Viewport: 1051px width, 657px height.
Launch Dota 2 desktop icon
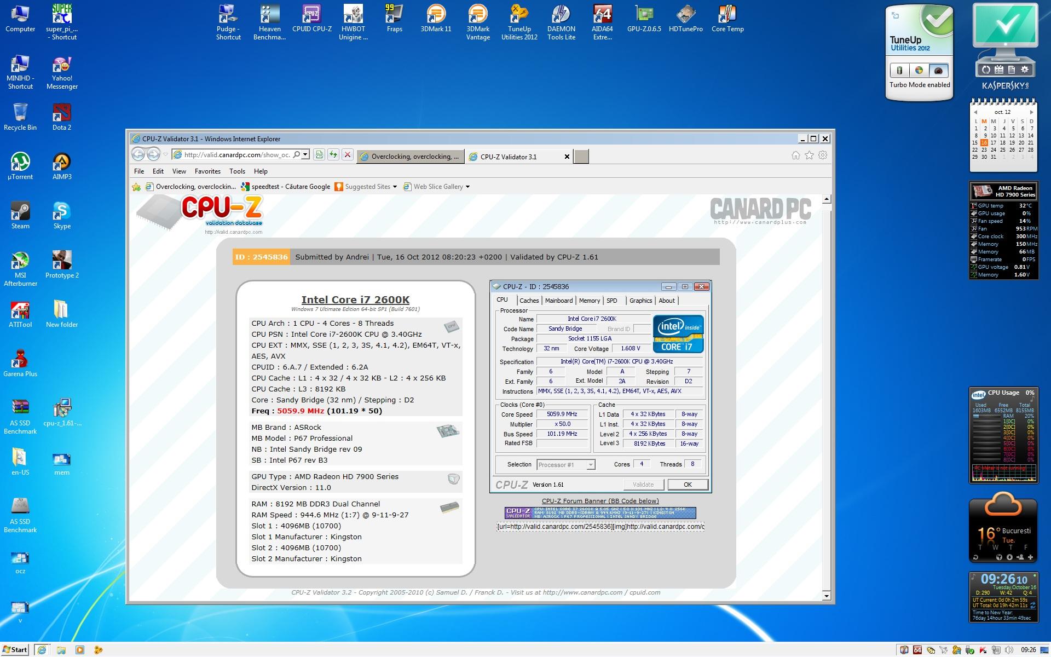[62, 117]
